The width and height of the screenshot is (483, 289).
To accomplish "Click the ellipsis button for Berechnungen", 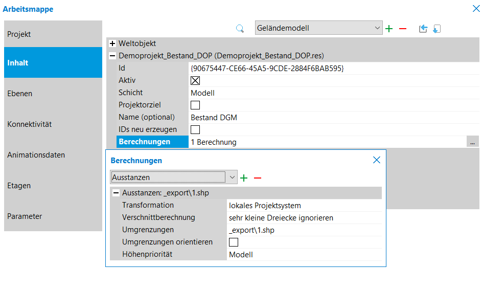I will (x=473, y=142).
